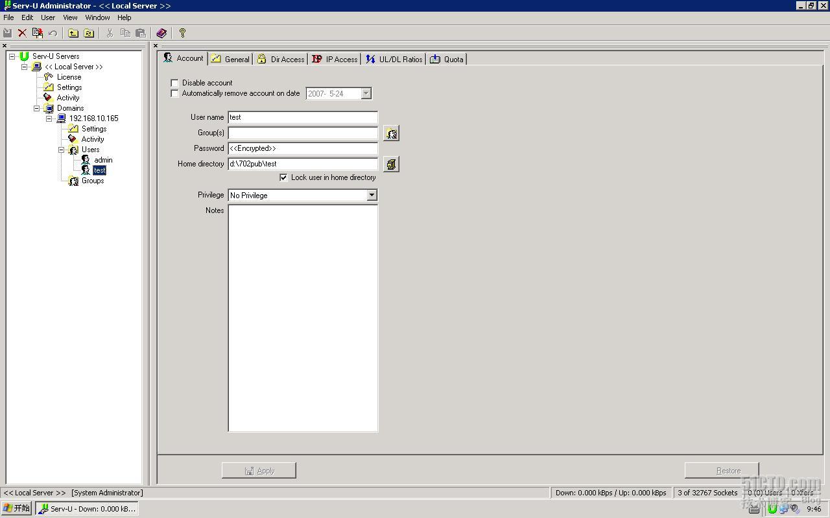
Task: Select the Groups node in tree
Action: (93, 181)
